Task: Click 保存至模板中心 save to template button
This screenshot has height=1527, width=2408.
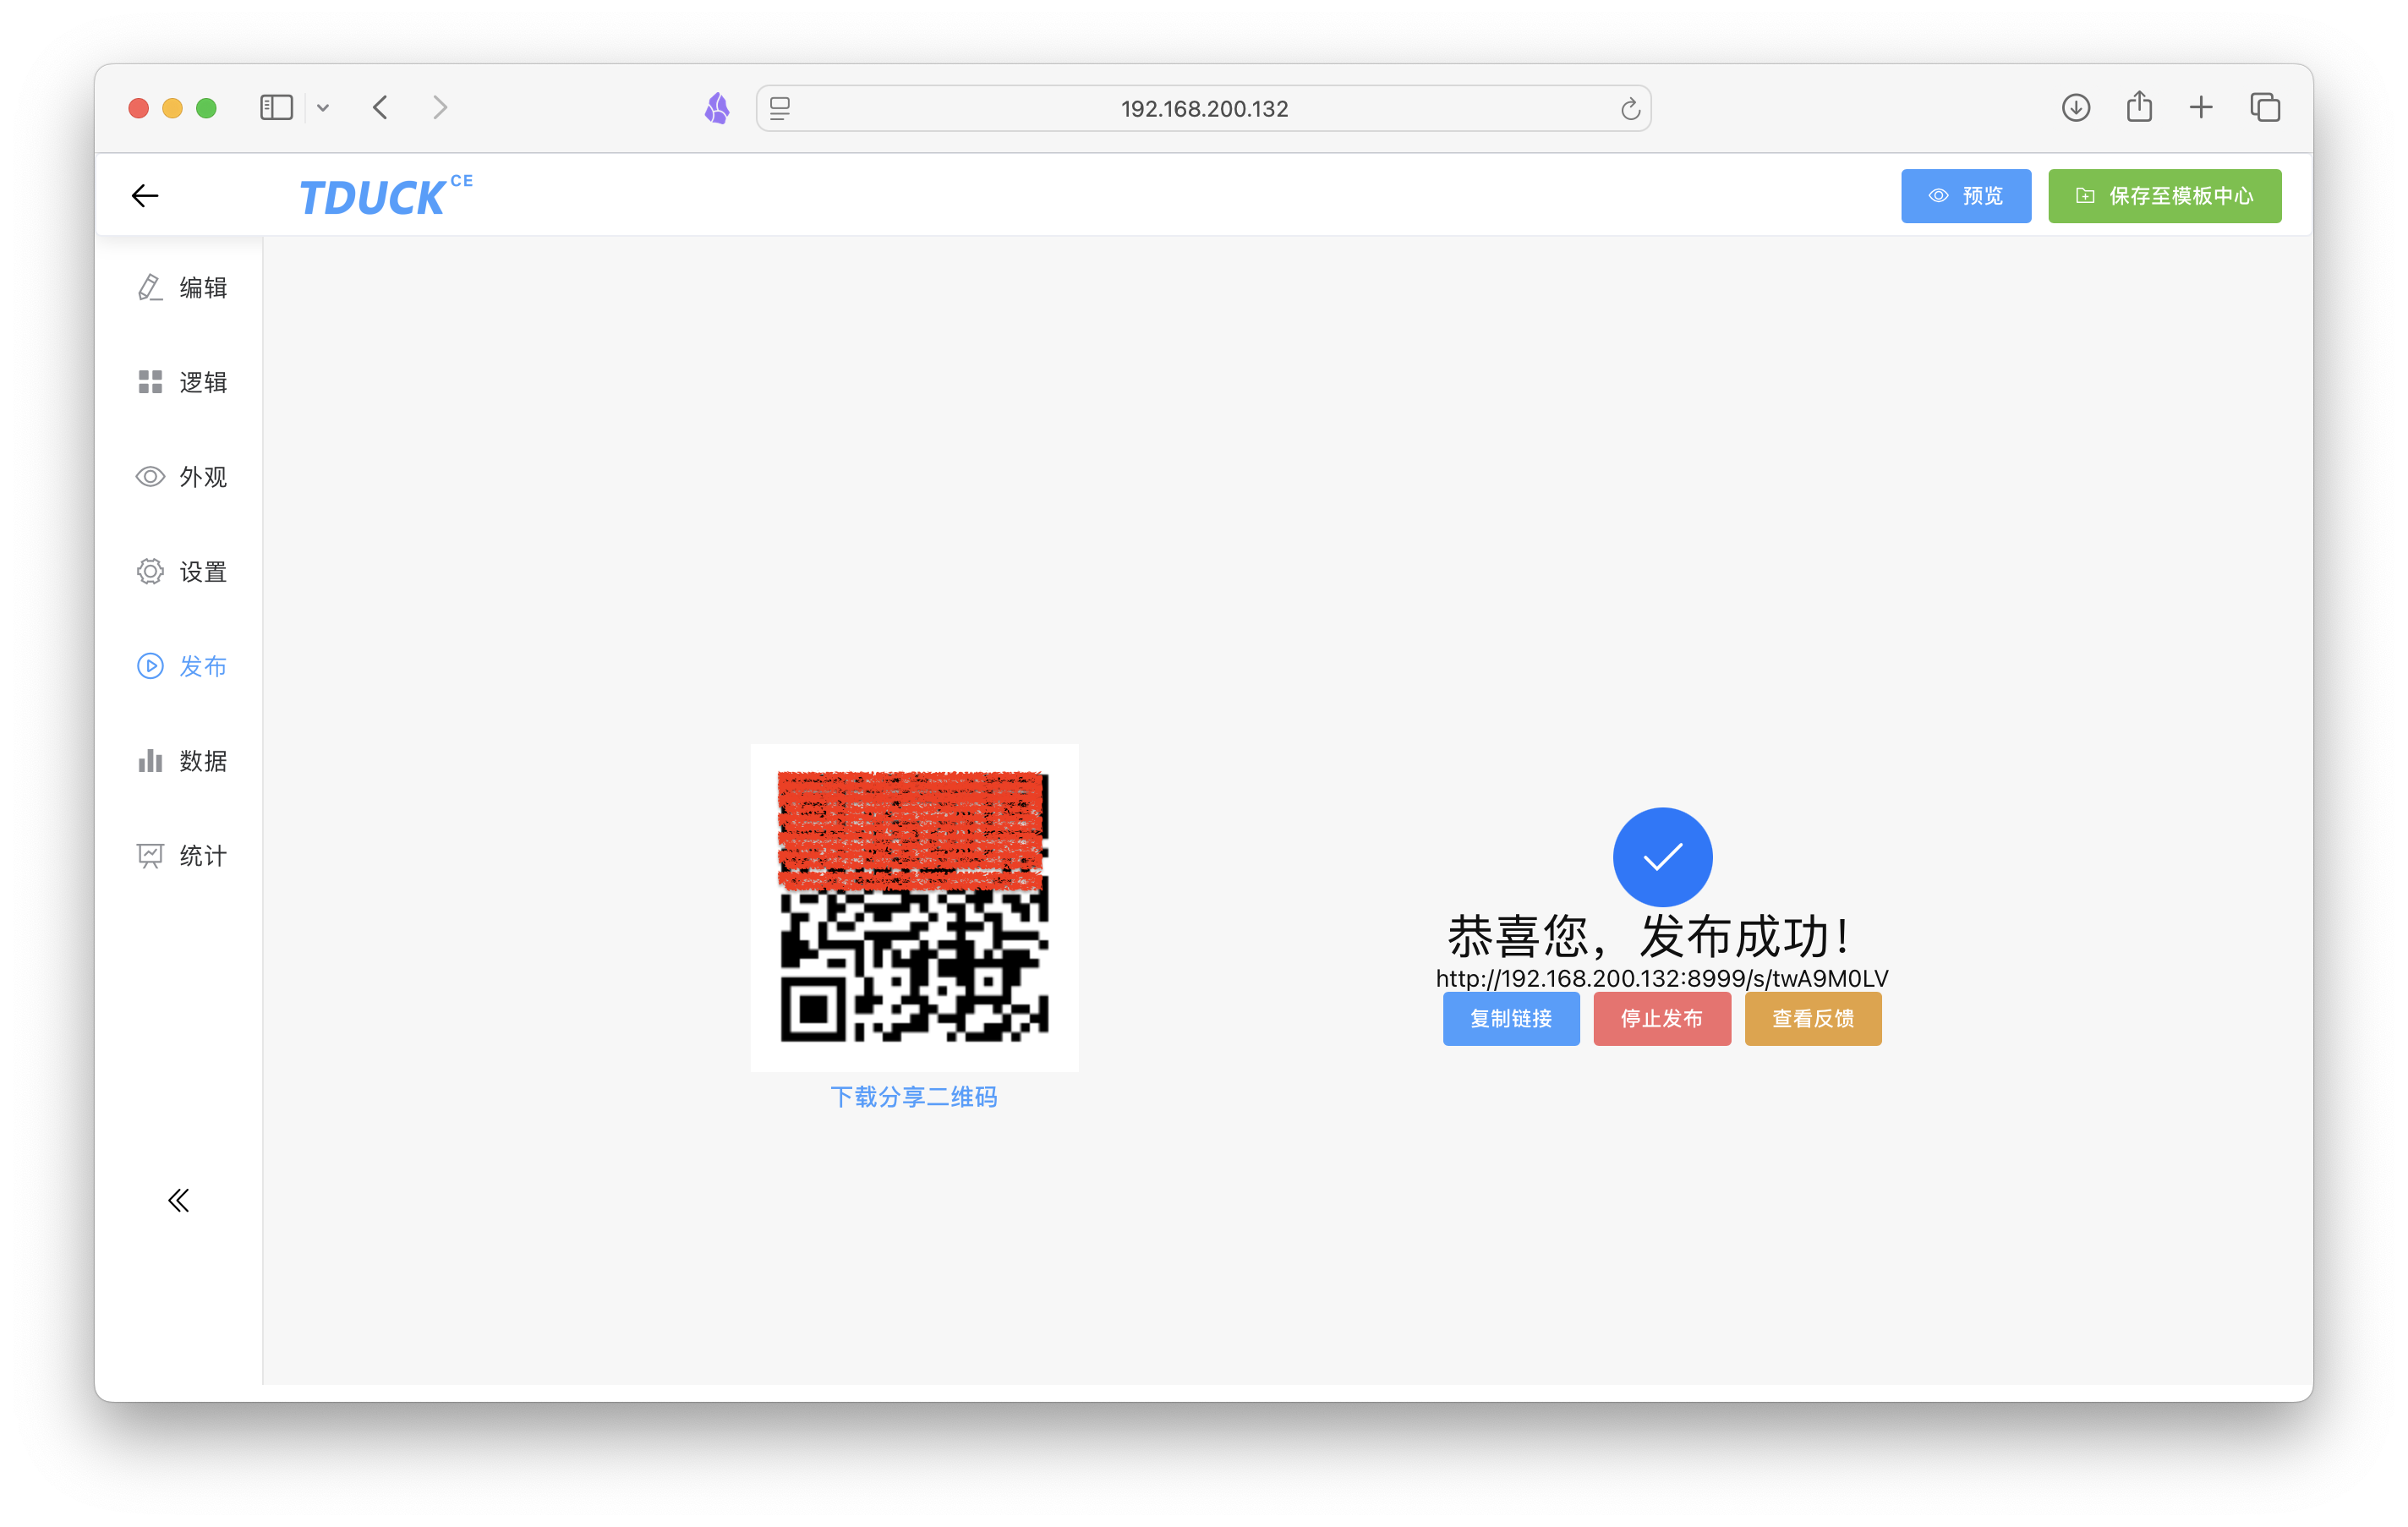Action: [2164, 196]
